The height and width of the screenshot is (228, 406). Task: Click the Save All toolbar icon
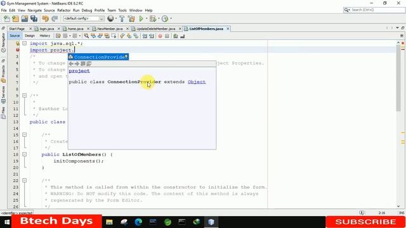(34, 18)
